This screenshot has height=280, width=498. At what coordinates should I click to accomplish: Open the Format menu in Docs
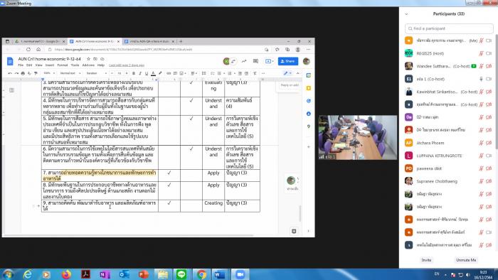[63, 65]
